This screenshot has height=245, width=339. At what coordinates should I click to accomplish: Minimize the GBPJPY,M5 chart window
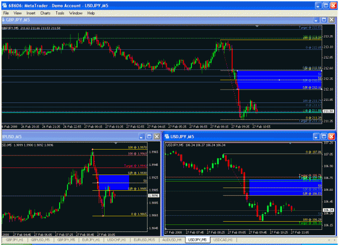[x=316, y=20]
